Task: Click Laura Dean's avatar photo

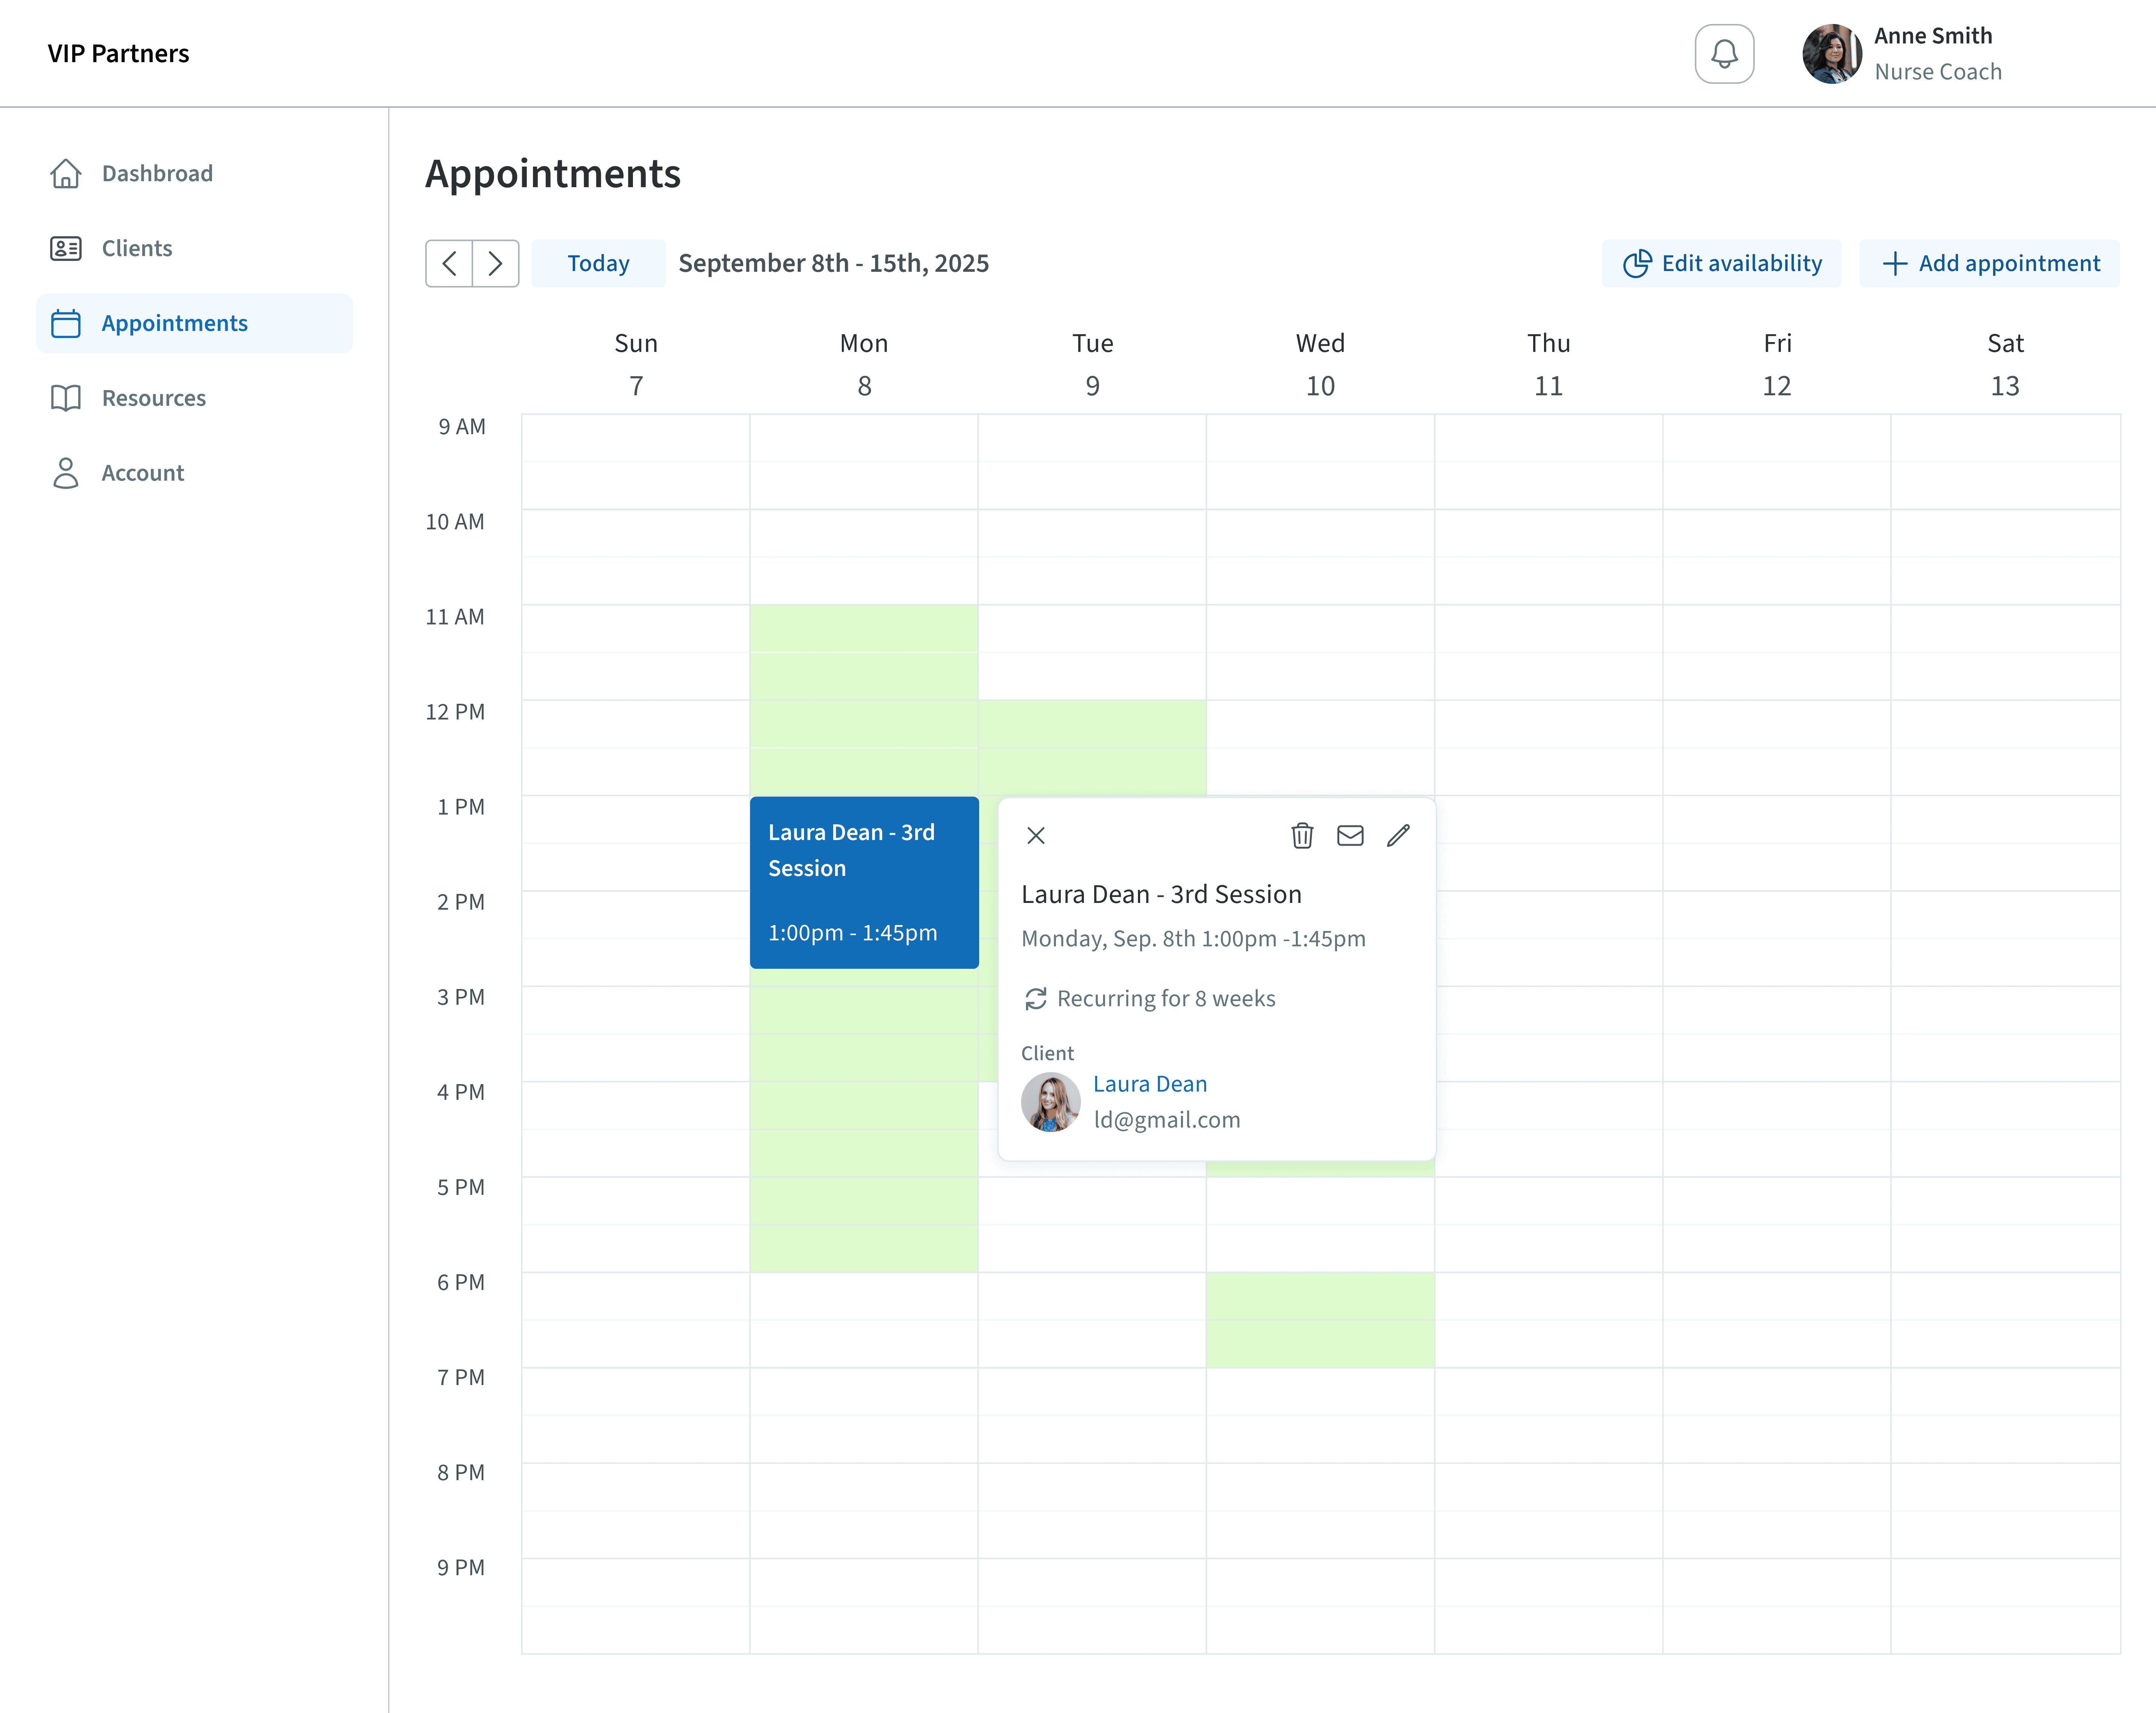Action: point(1049,1102)
